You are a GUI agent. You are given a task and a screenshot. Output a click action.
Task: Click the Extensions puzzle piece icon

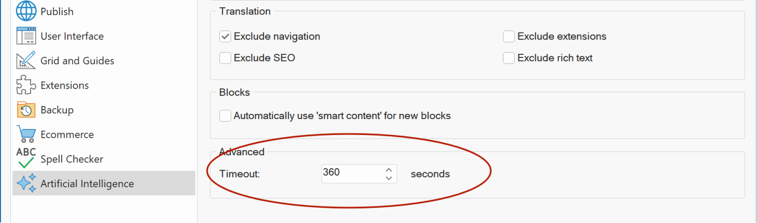26,85
